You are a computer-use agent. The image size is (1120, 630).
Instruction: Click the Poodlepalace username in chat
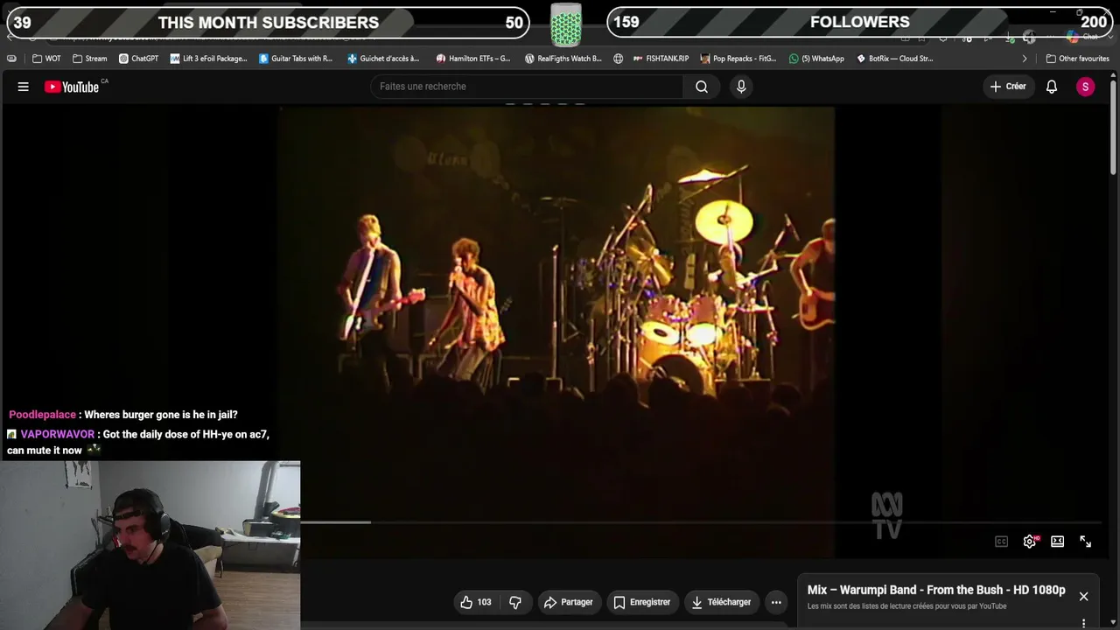[x=42, y=415]
